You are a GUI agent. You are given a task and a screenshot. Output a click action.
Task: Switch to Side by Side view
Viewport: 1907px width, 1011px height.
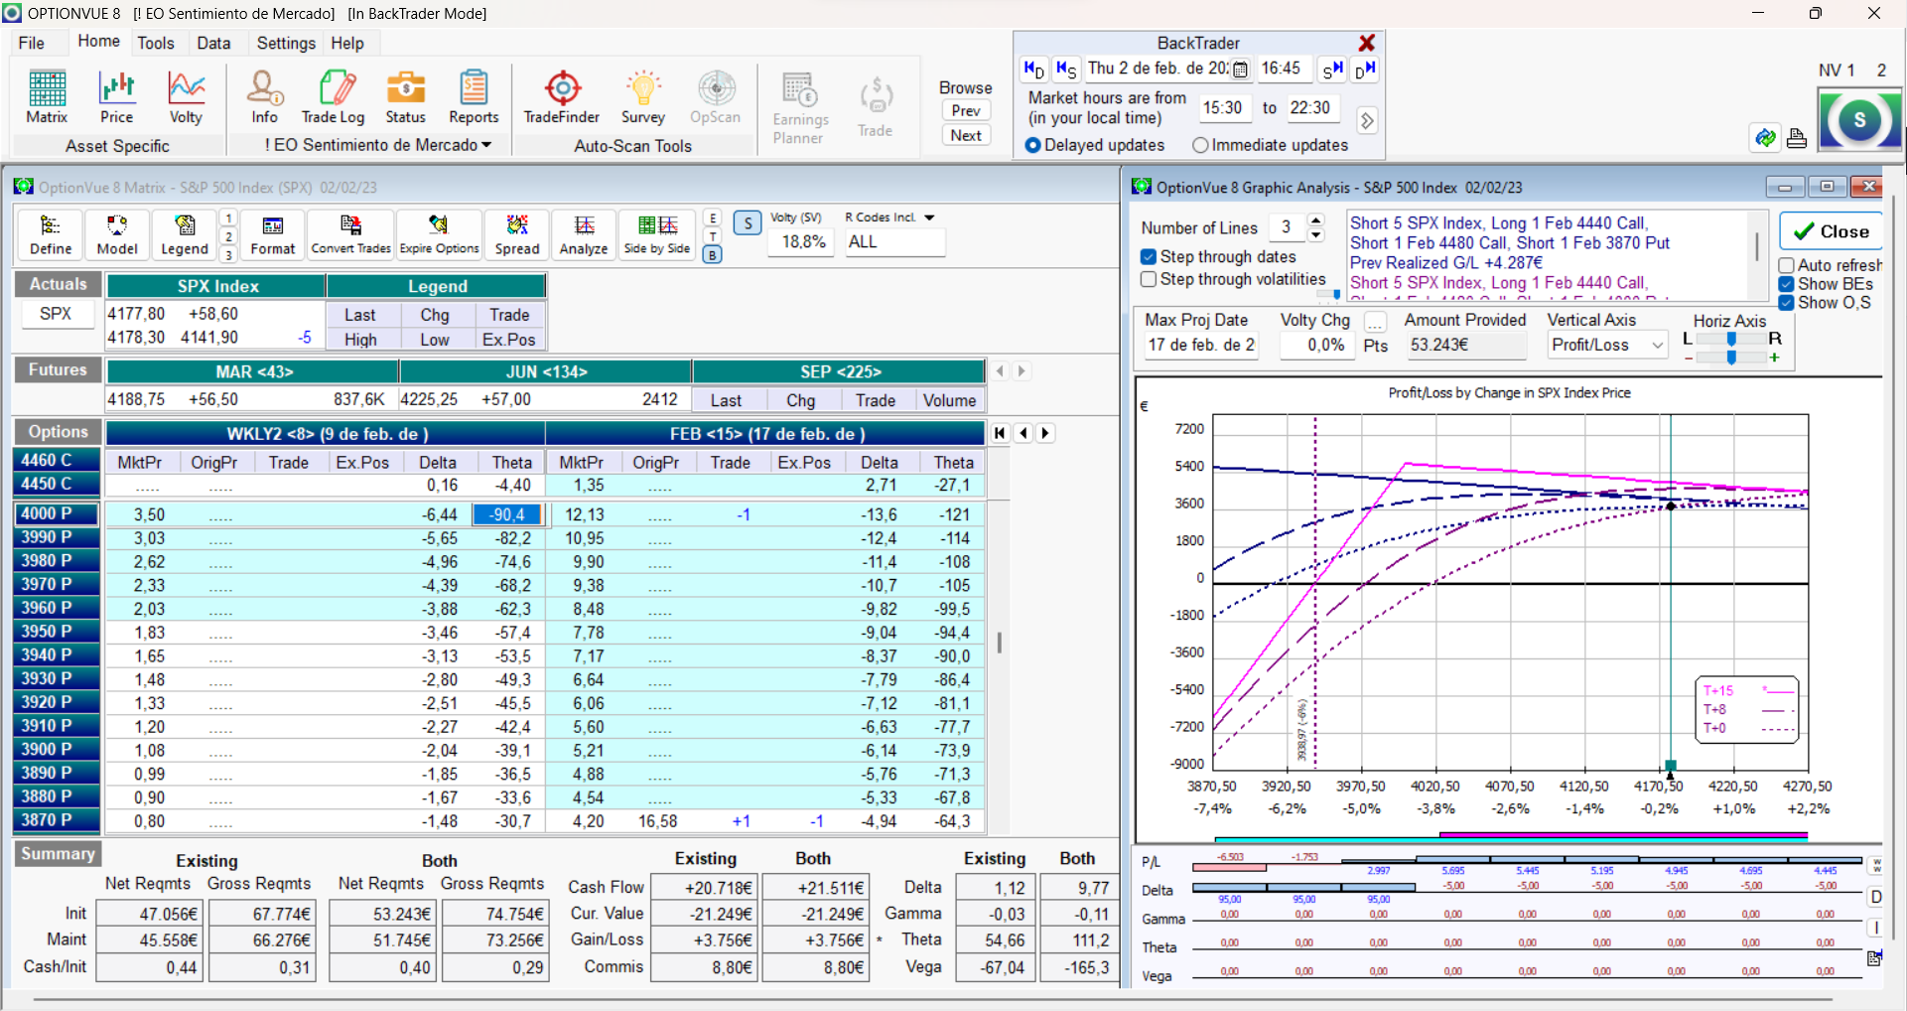[657, 235]
